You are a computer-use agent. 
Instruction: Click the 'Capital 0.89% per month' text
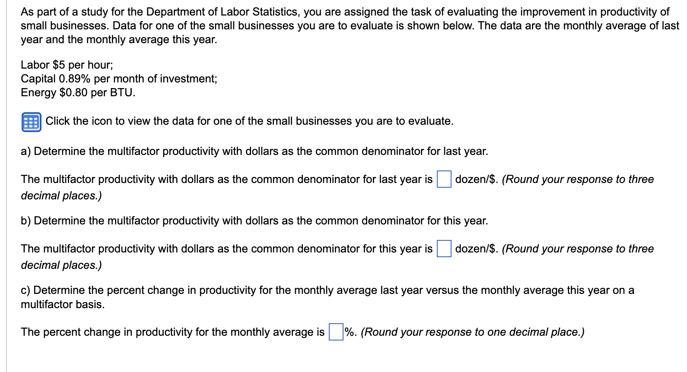(x=119, y=79)
